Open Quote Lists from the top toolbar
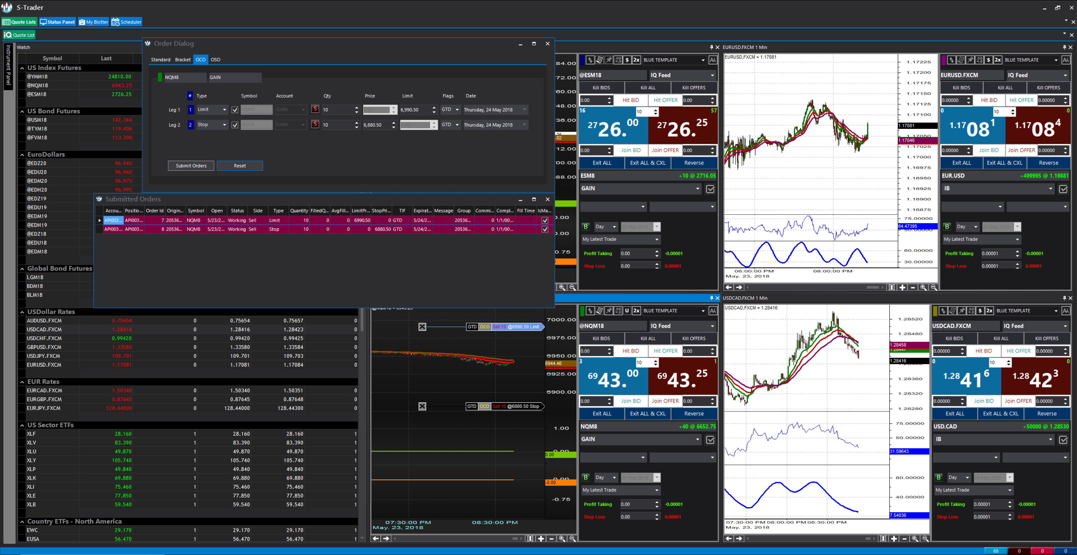This screenshot has height=555, width=1077. tap(19, 22)
